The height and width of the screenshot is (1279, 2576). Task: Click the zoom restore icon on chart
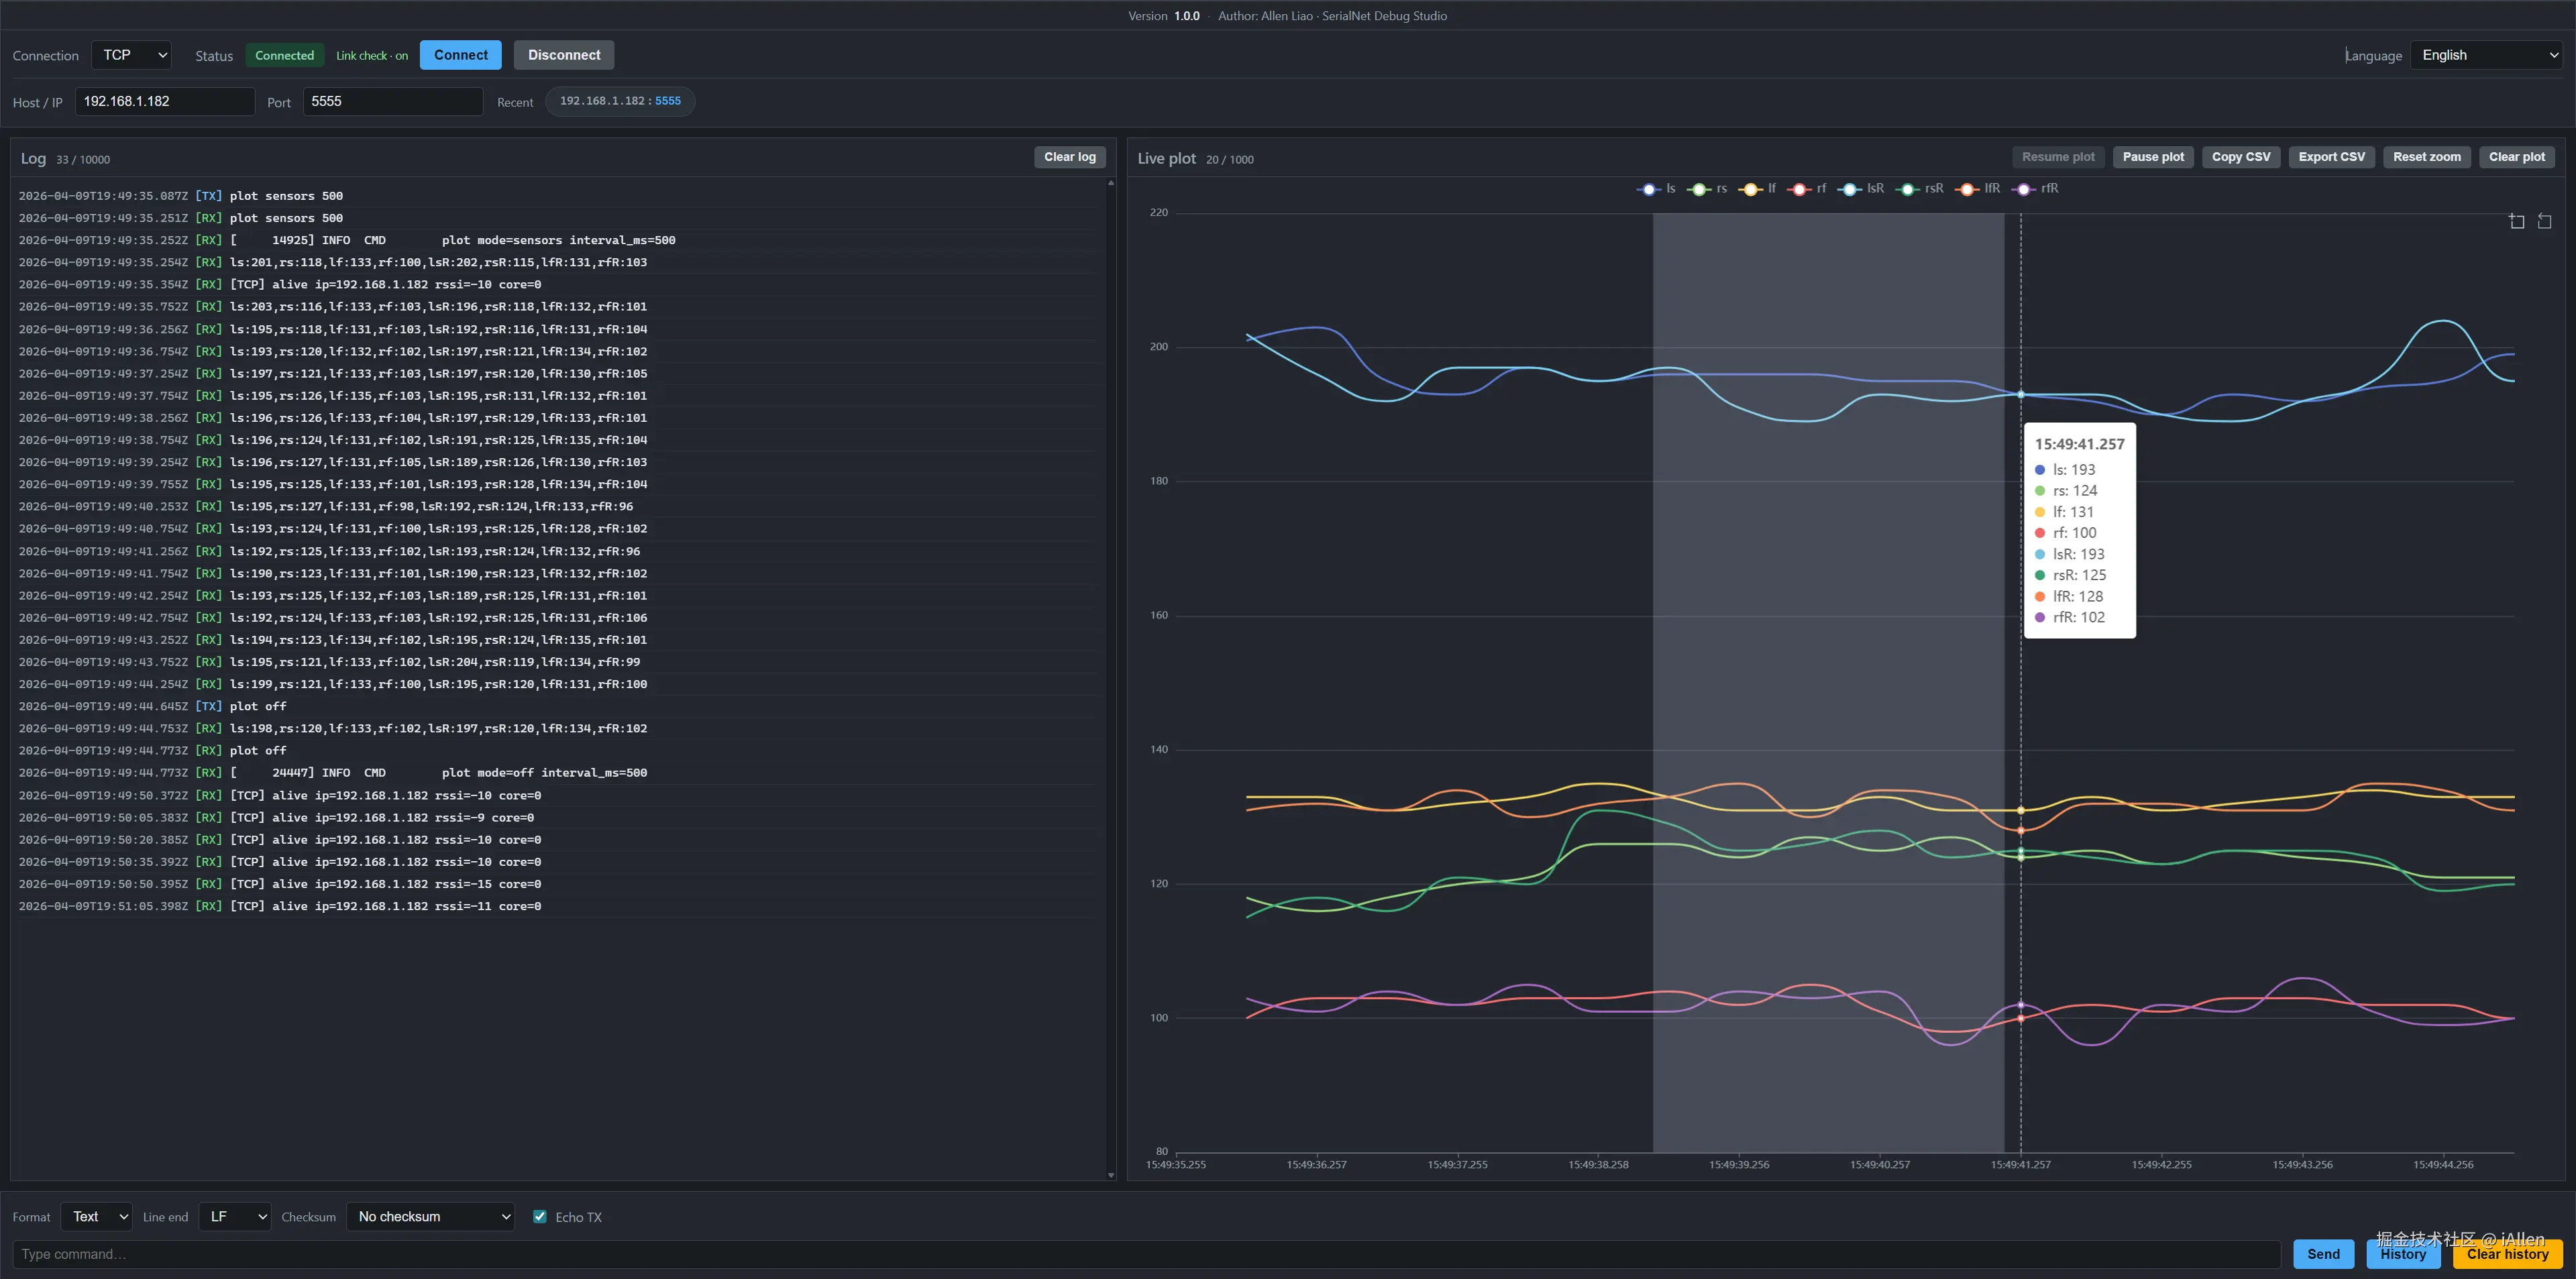coord(2544,221)
